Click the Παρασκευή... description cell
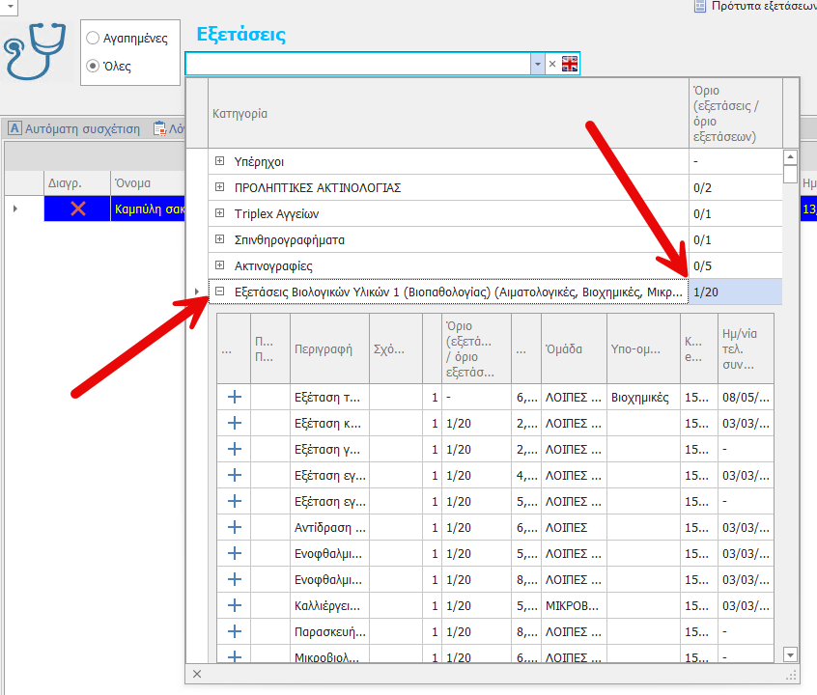Screen dimensions: 817x695 tap(329, 632)
